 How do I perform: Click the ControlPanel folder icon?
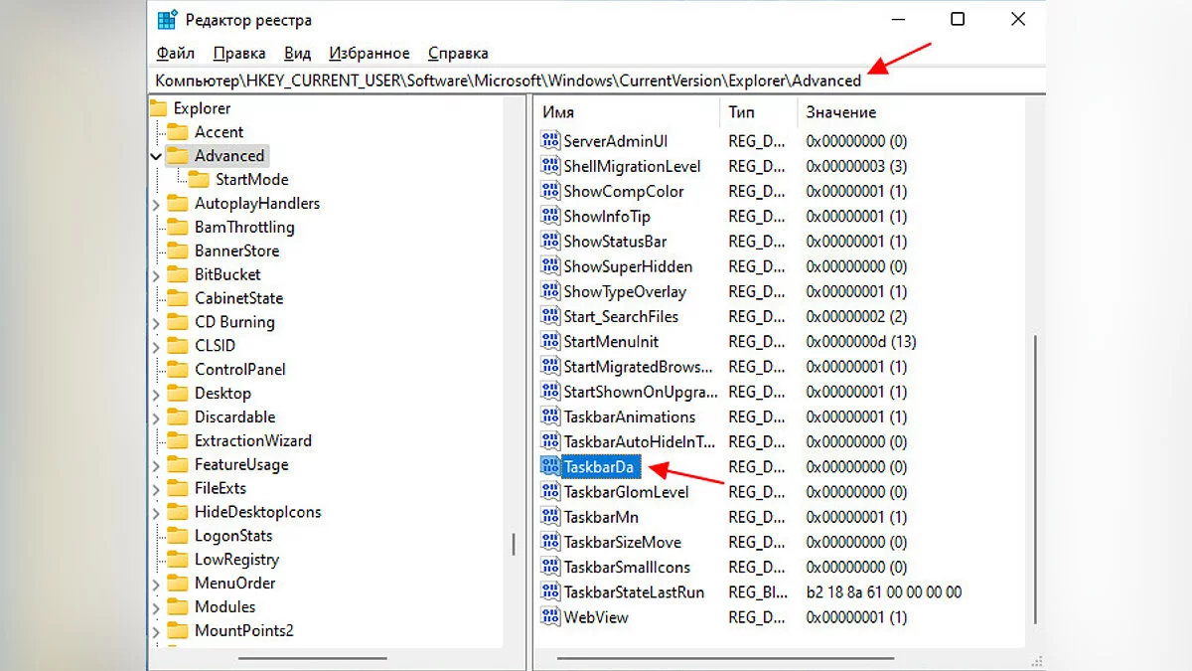[178, 370]
